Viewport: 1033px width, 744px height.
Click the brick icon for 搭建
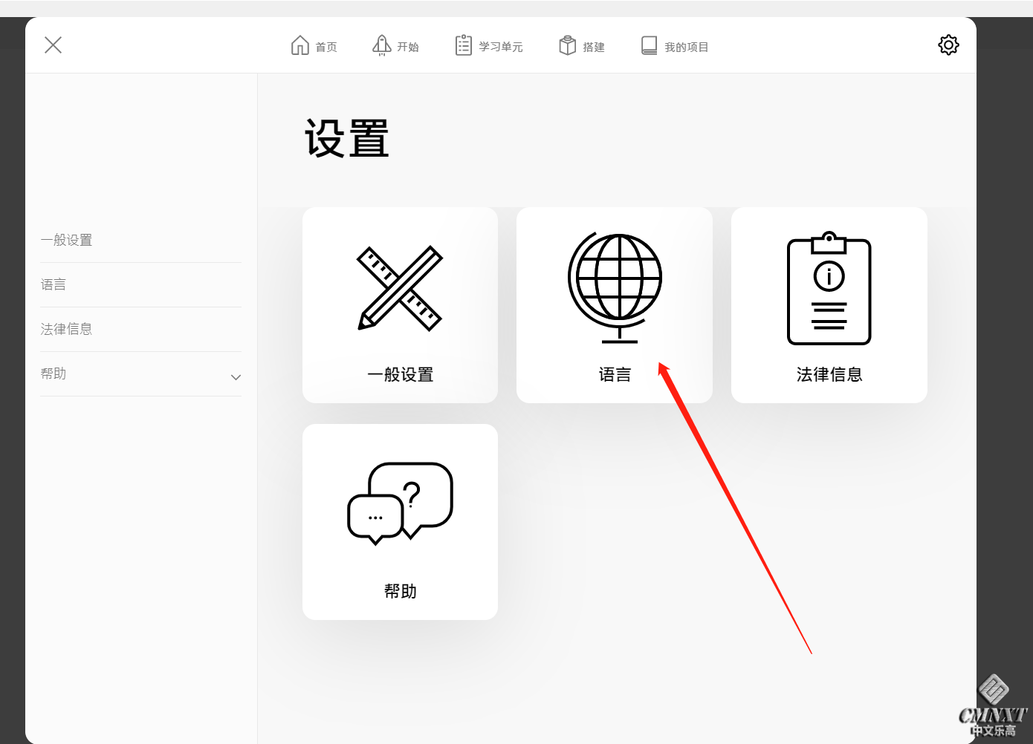567,45
